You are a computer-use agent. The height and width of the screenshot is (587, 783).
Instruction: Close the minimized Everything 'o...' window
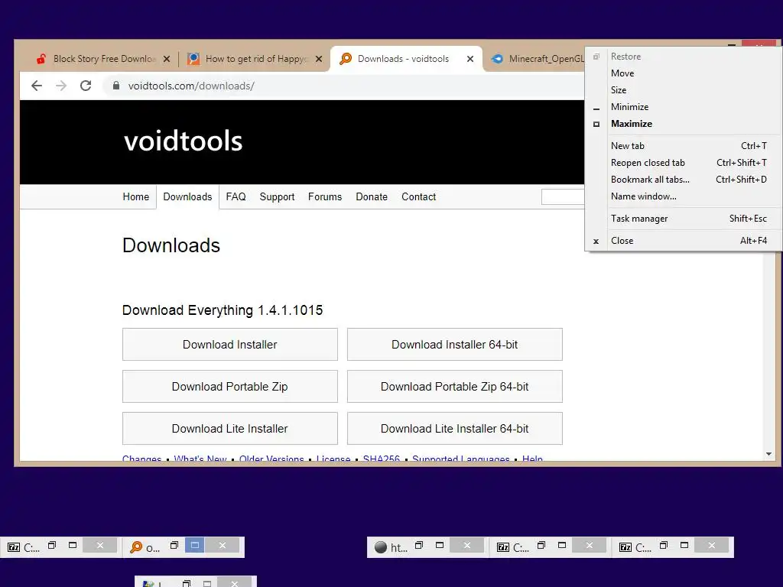223,546
